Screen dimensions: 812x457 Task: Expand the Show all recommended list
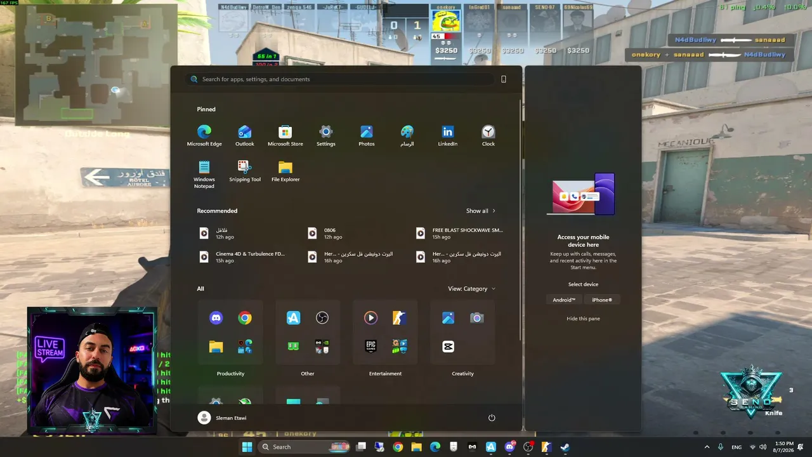481,211
